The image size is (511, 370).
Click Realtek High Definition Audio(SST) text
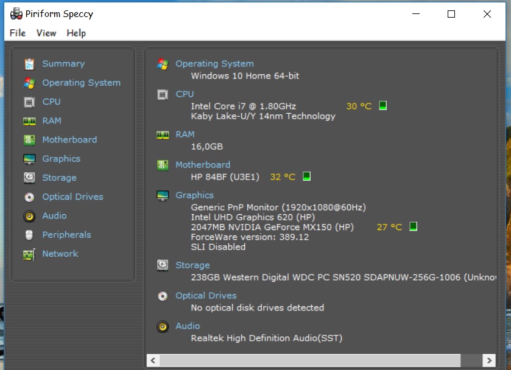[x=267, y=338]
